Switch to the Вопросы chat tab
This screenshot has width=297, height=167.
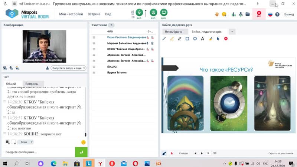(x=32, y=84)
